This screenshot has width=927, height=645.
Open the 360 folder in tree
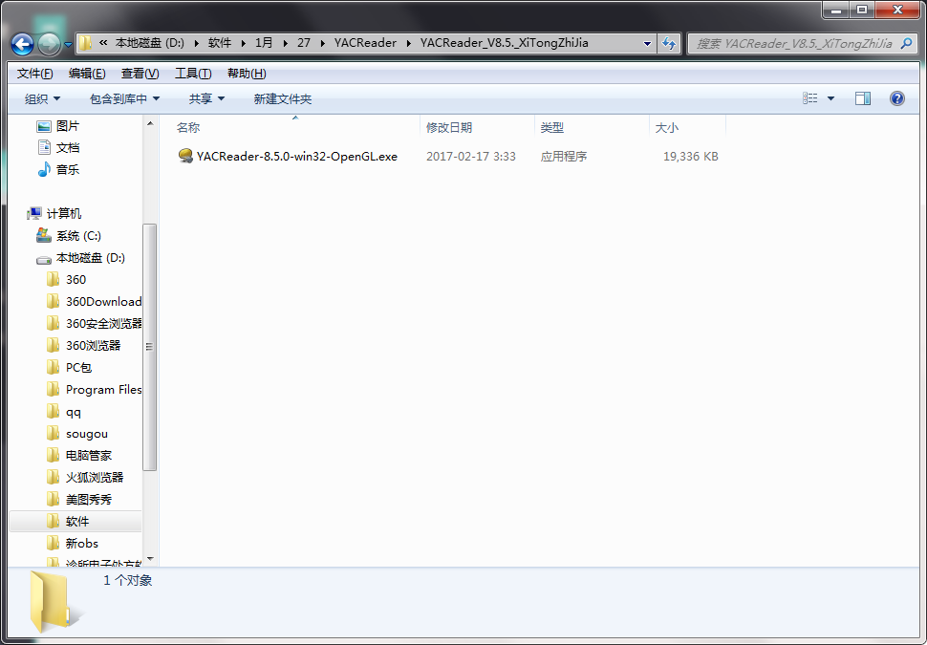coord(75,279)
